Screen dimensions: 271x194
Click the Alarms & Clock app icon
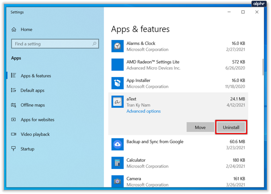pos(117,46)
